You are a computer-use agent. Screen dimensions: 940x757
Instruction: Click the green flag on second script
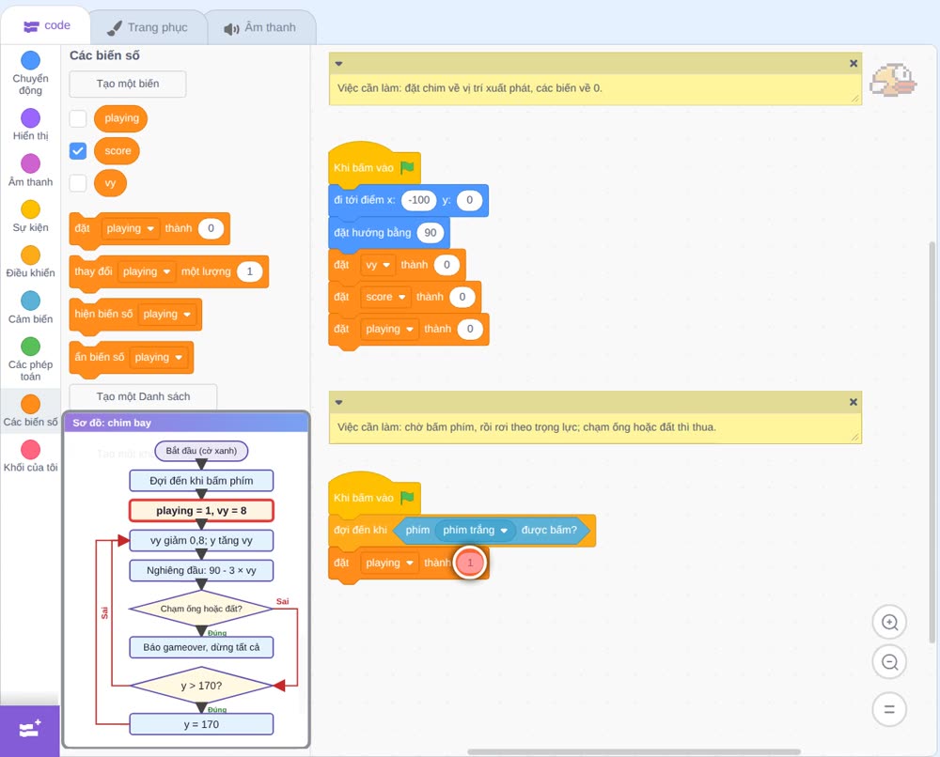408,497
